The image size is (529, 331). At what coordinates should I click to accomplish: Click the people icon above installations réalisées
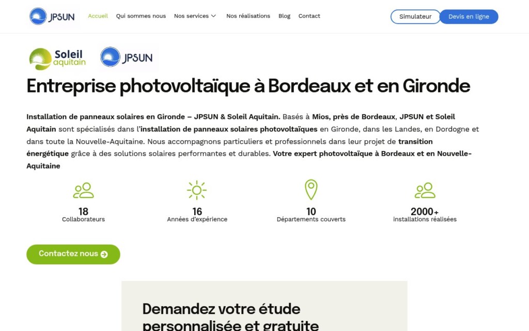pos(425,190)
